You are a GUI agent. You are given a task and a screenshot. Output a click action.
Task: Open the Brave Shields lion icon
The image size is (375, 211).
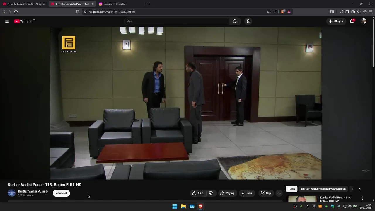click(x=283, y=12)
